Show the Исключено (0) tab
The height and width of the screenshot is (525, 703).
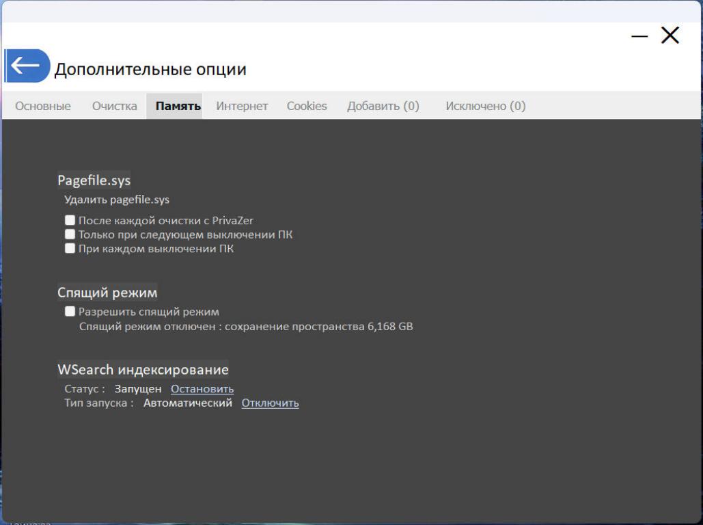(x=485, y=106)
